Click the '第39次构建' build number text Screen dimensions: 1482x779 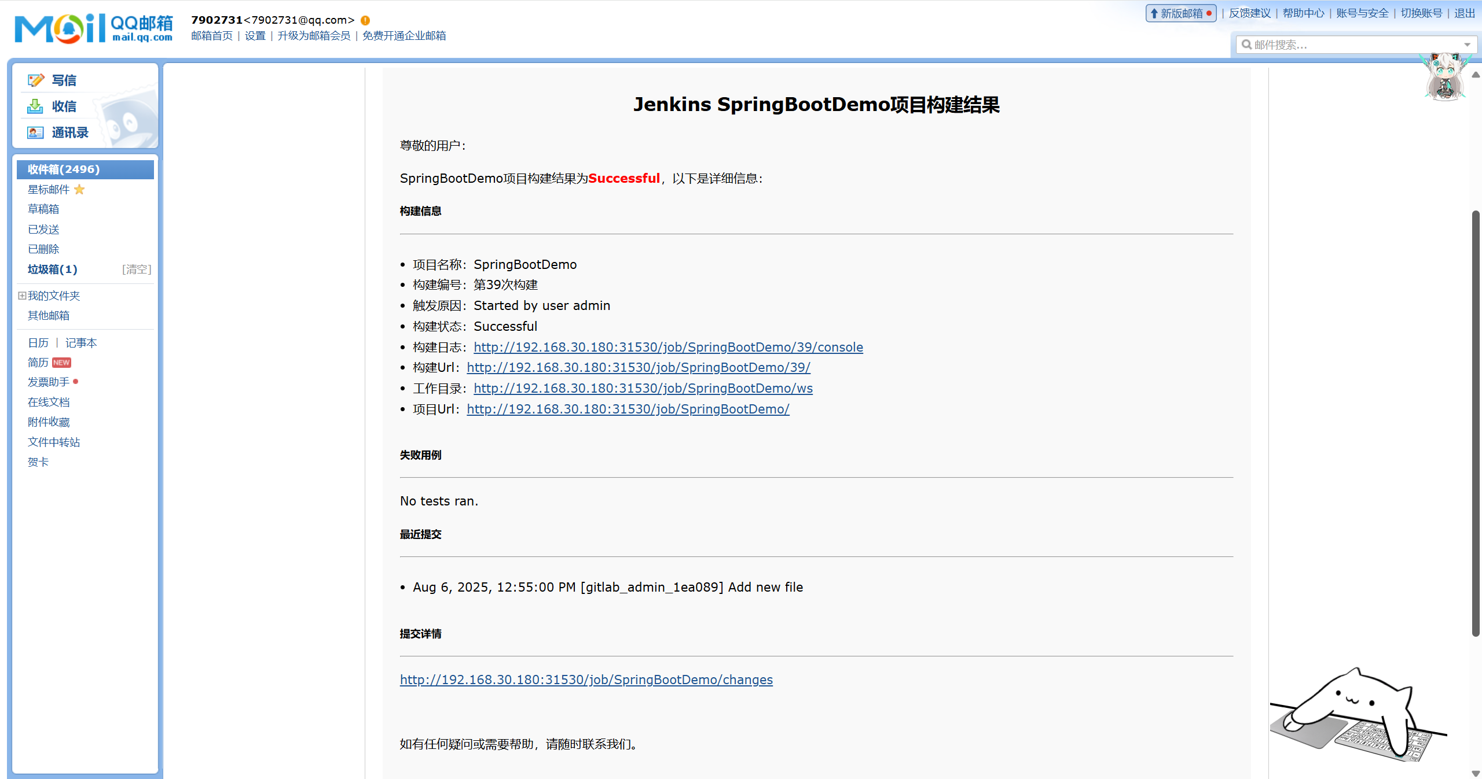click(x=506, y=285)
